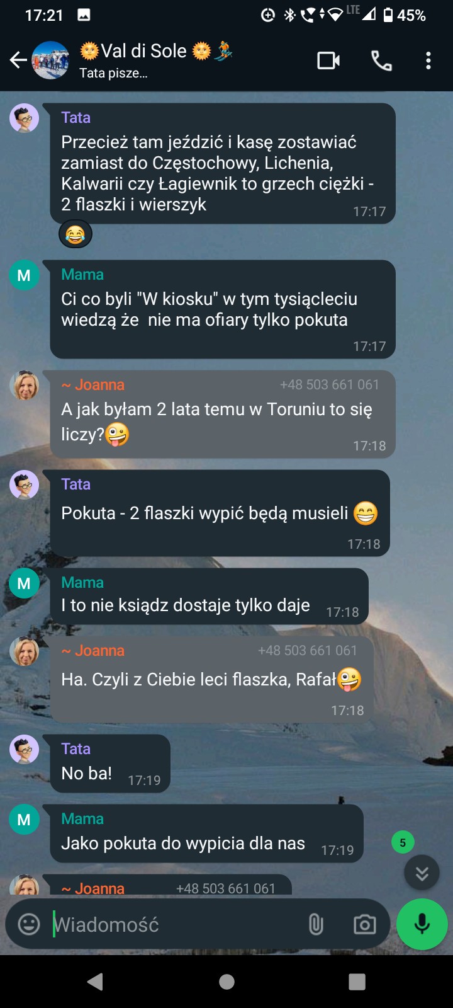The height and width of the screenshot is (1008, 453).
Task: Open the three-dot more options menu
Action: point(428,60)
